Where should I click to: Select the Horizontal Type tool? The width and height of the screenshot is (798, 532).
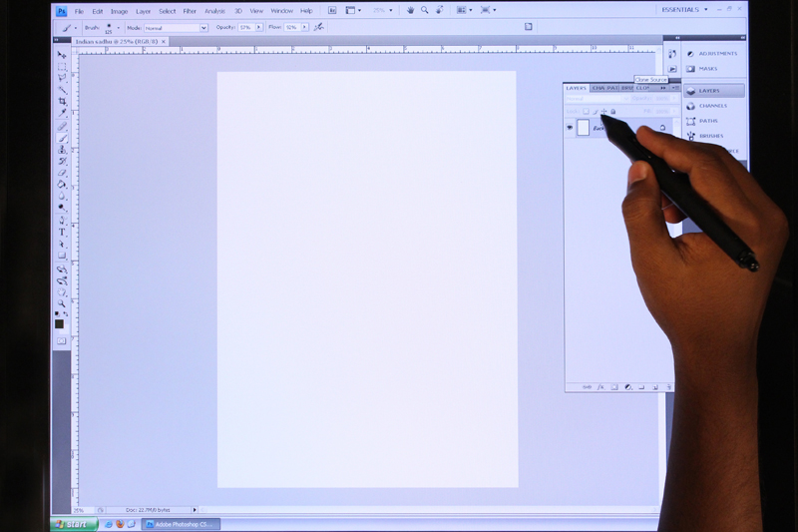pyautogui.click(x=62, y=232)
